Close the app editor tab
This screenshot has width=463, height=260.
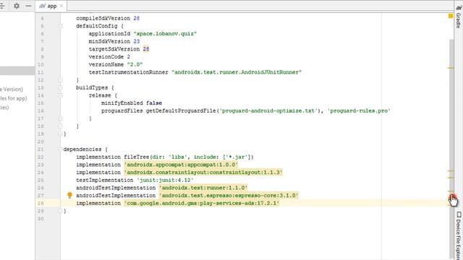tap(61, 6)
